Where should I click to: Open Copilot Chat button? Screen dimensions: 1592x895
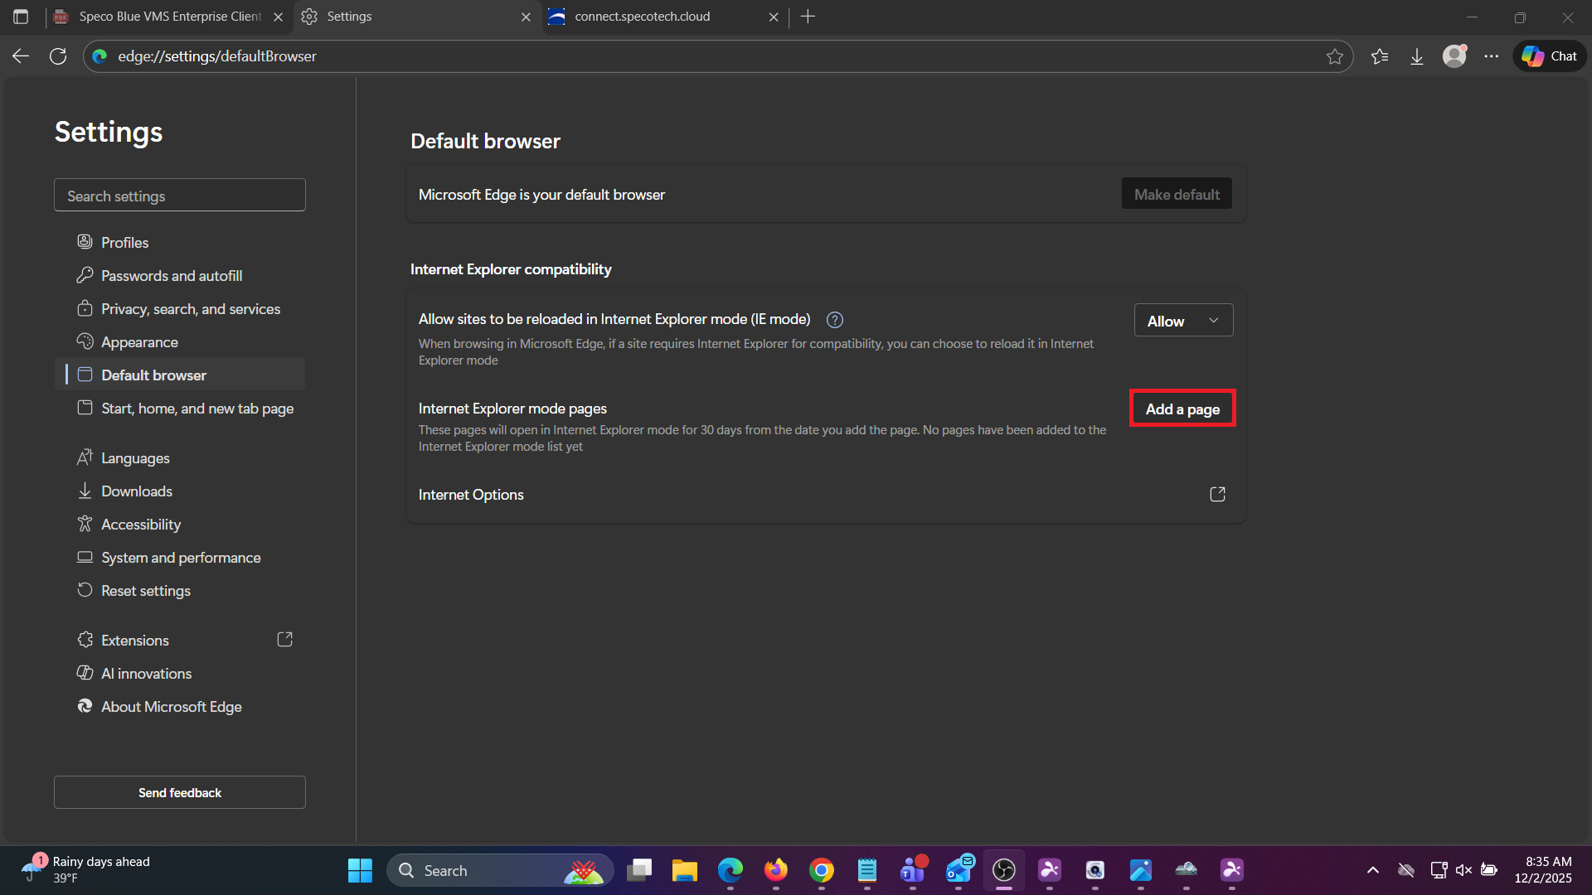1550,56
